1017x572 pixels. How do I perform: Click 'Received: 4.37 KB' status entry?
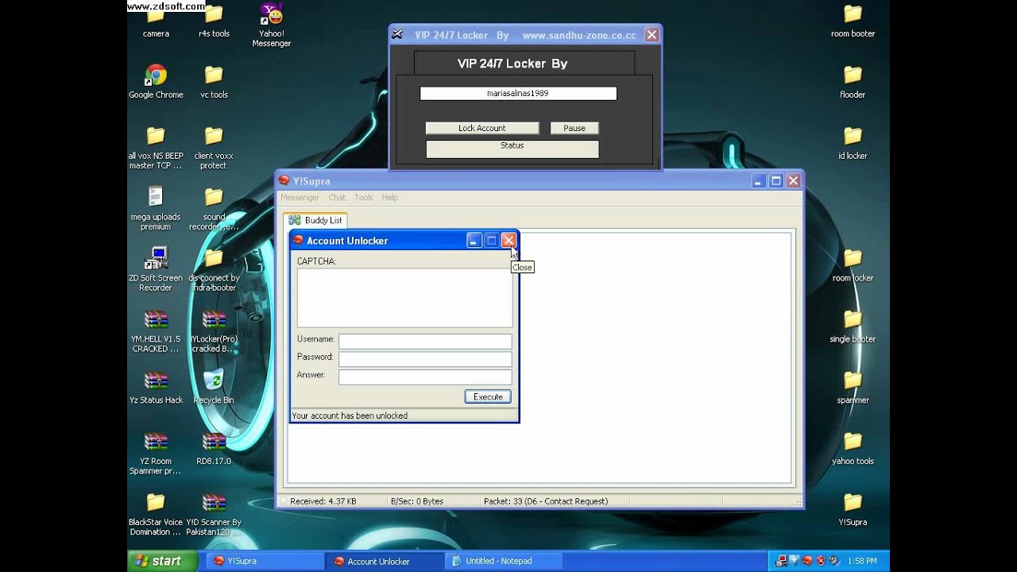pyautogui.click(x=323, y=501)
